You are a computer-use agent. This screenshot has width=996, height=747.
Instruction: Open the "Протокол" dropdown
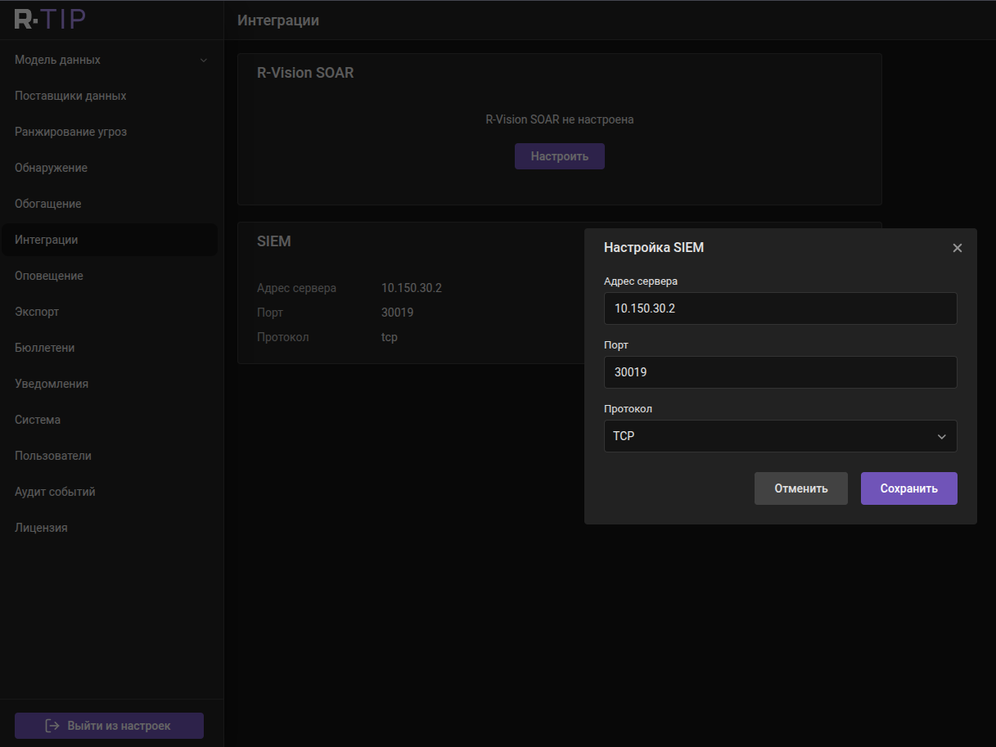coord(780,436)
